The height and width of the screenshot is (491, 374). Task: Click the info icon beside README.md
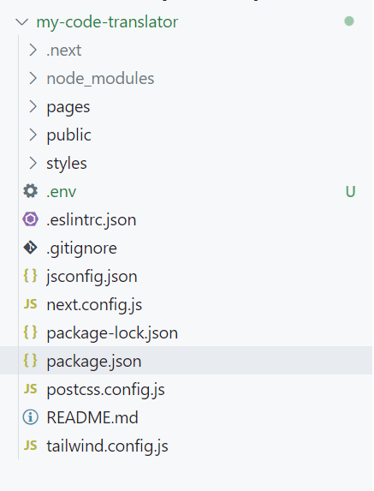click(30, 417)
